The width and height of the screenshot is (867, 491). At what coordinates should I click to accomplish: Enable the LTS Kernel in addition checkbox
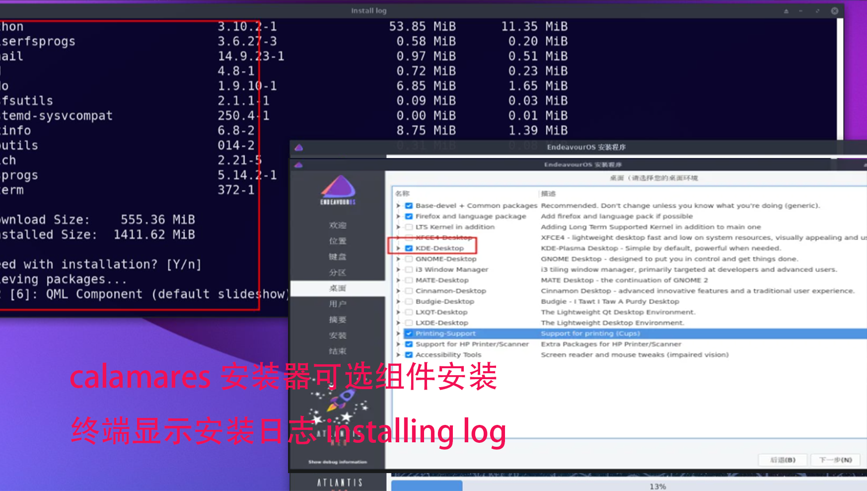[409, 227]
